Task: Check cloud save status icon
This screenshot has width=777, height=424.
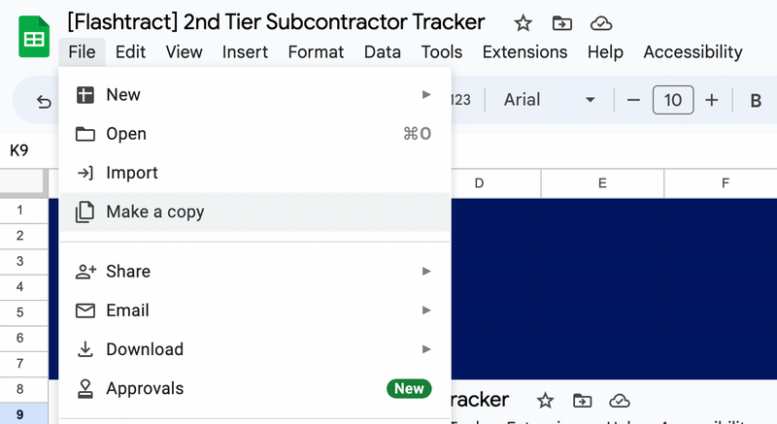Action: [601, 23]
